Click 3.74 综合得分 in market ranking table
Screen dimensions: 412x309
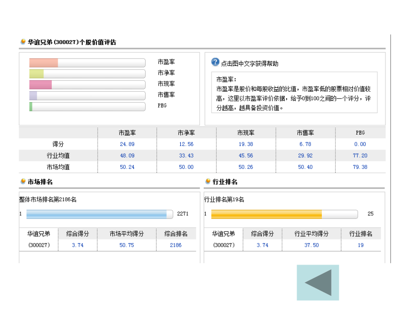click(78, 245)
